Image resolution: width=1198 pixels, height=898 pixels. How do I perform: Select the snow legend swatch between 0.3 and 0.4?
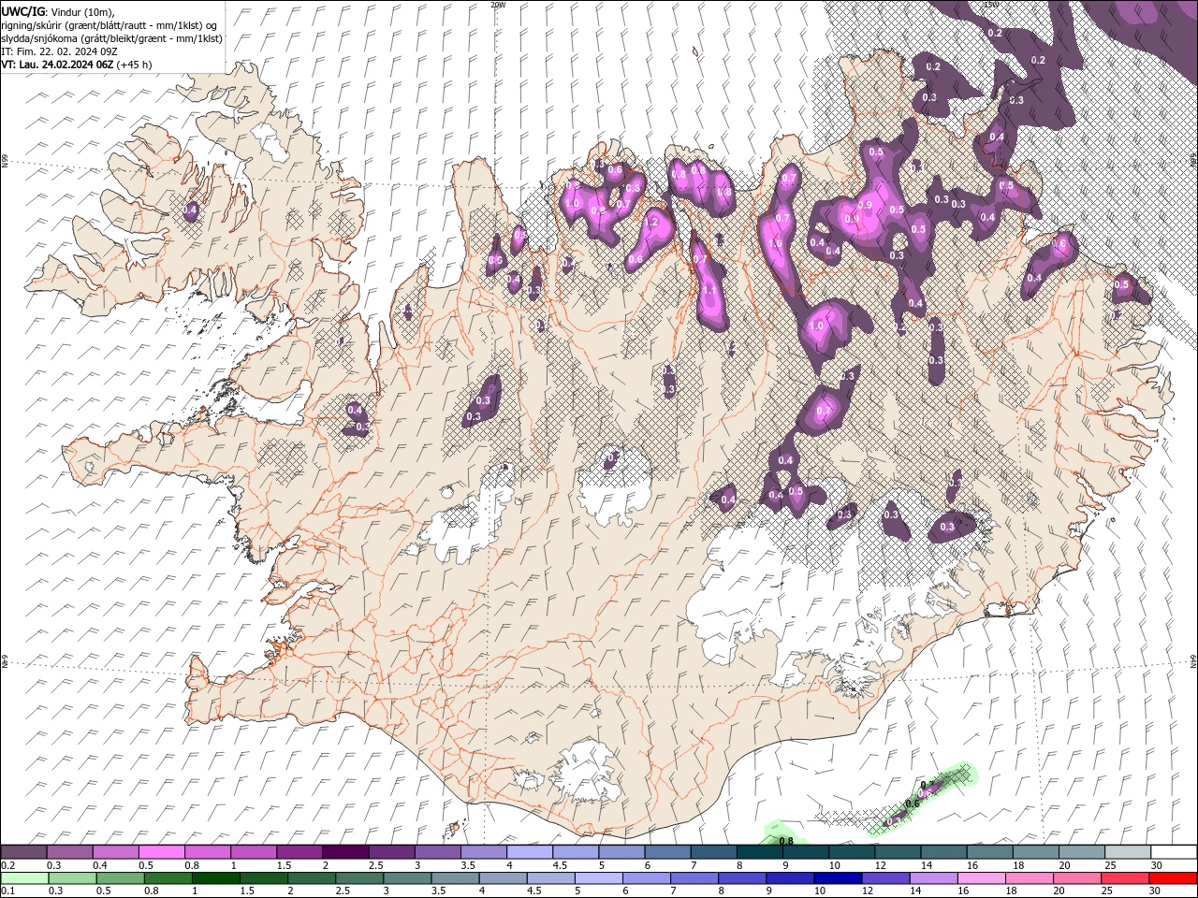70,852
